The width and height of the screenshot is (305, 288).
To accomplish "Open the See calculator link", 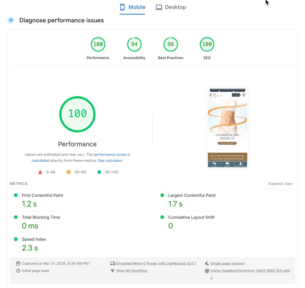I will pos(110,161).
